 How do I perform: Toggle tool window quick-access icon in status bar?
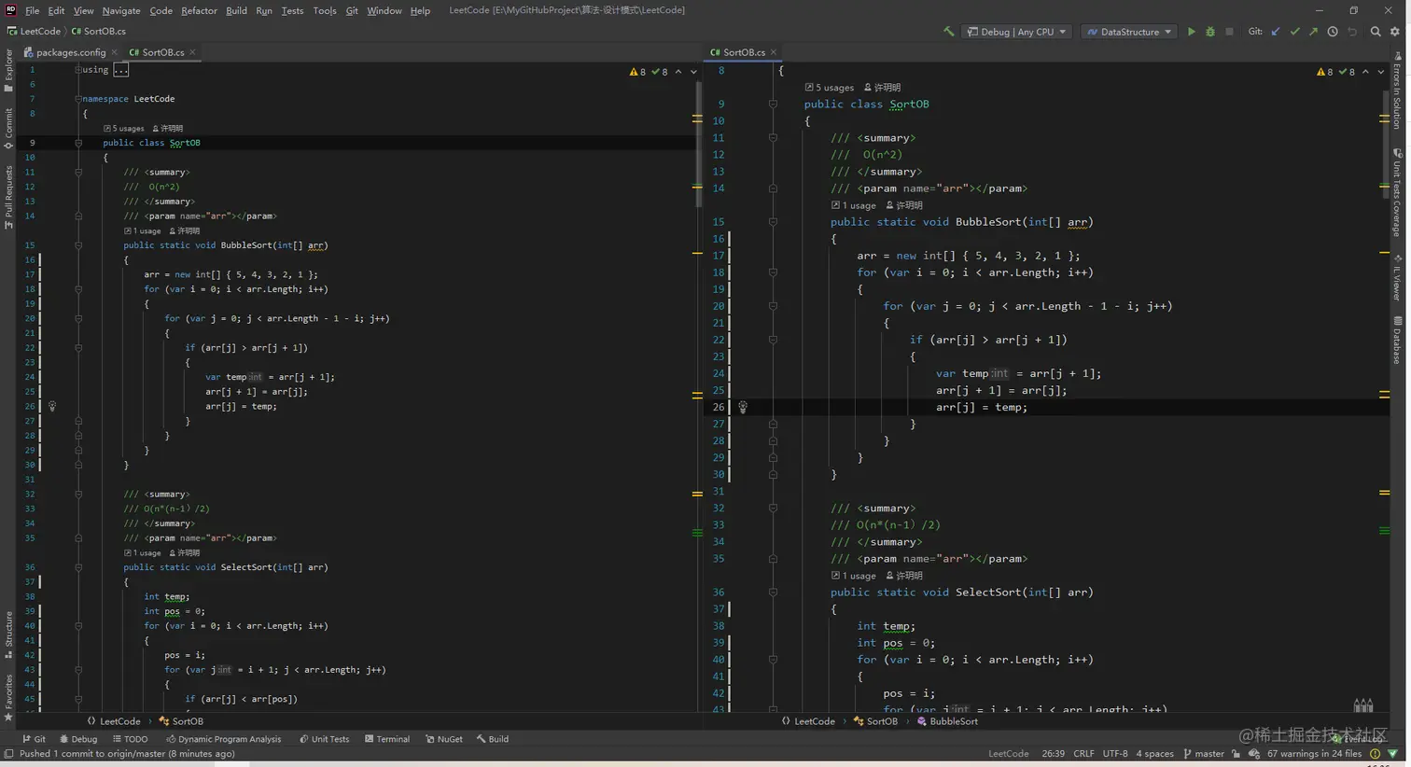(8, 754)
